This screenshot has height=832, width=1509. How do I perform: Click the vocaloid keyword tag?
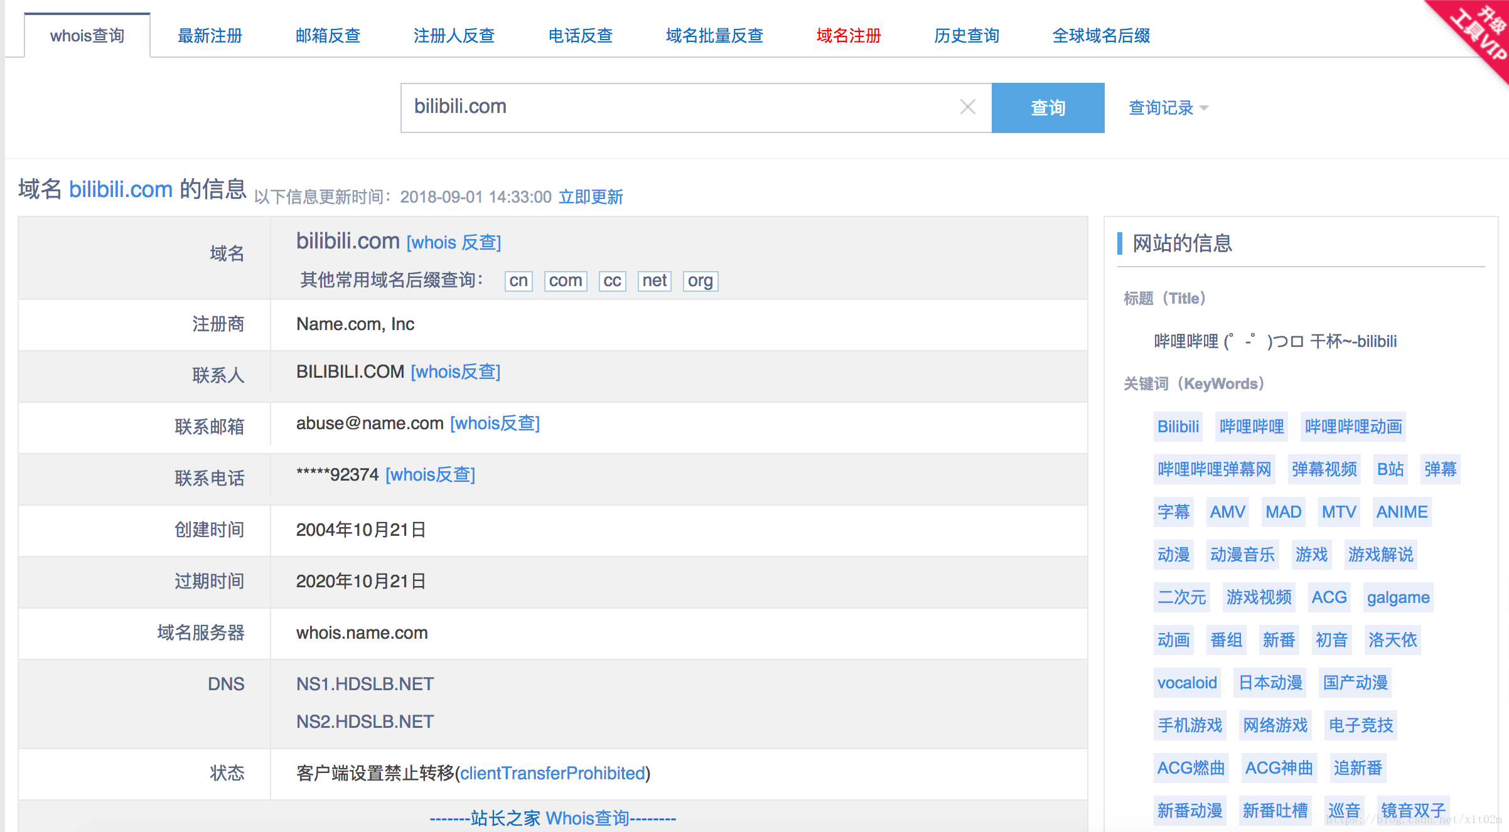point(1187,683)
